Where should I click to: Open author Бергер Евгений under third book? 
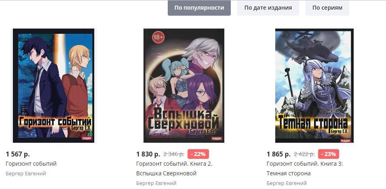(x=287, y=183)
